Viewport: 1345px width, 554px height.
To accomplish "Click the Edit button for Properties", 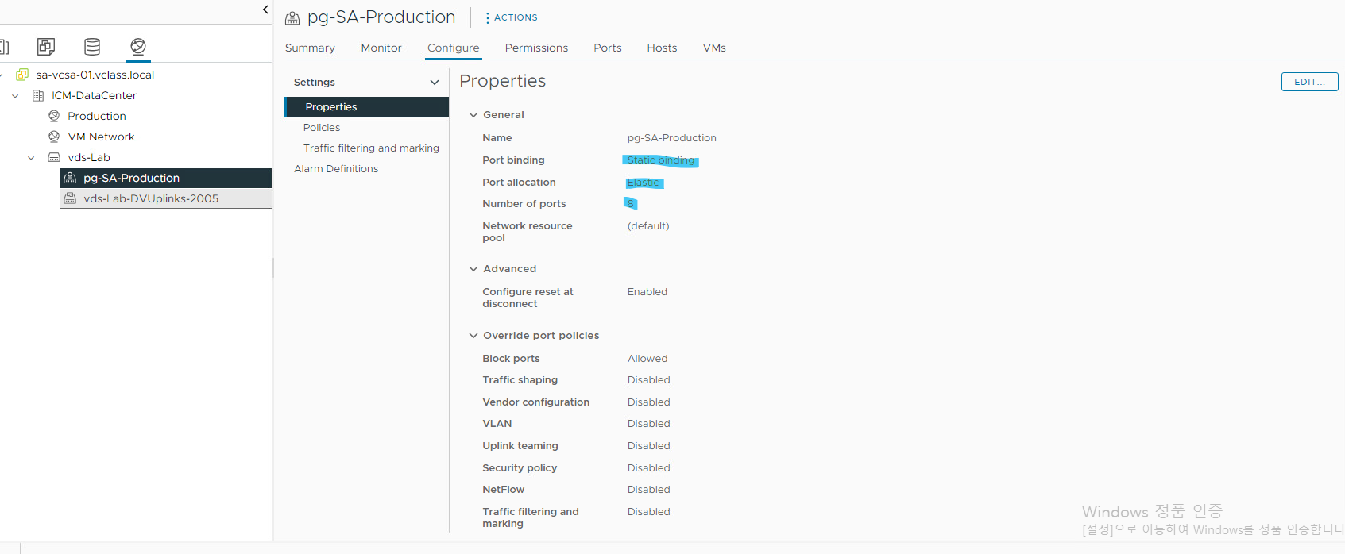I will (x=1309, y=82).
